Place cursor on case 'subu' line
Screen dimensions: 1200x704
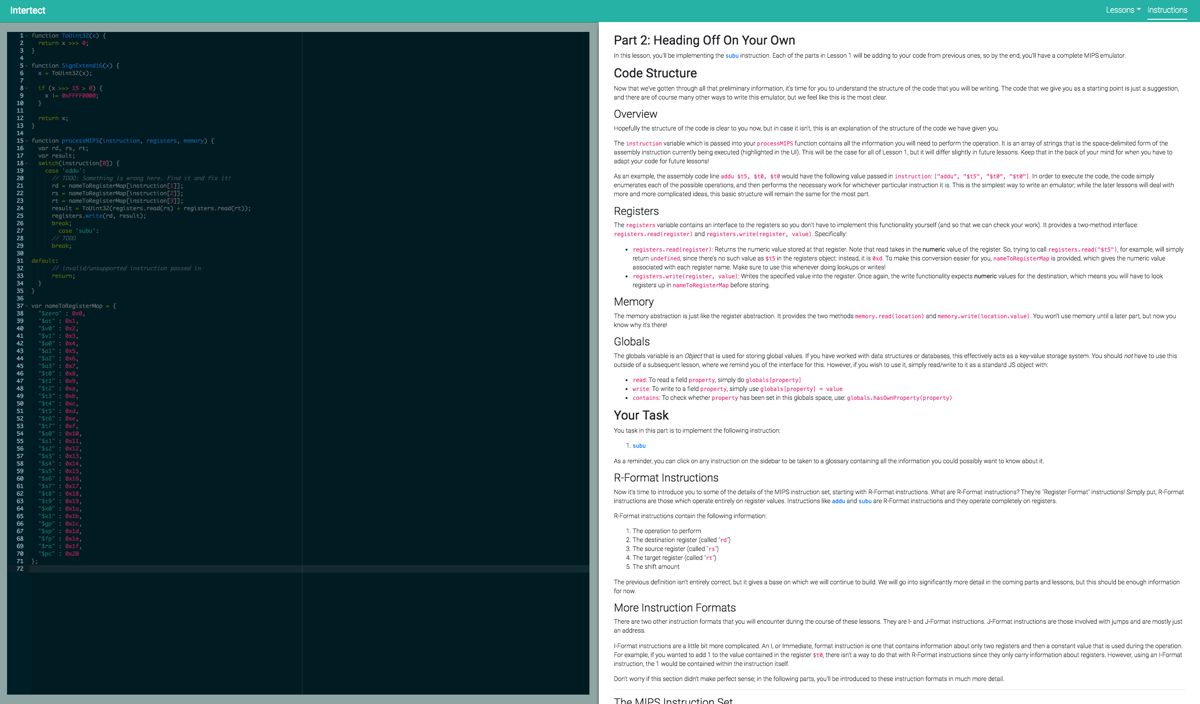(x=78, y=231)
